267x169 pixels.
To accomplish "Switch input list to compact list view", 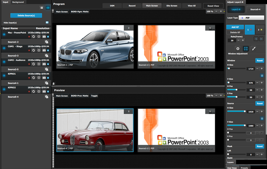I will click(42, 8).
